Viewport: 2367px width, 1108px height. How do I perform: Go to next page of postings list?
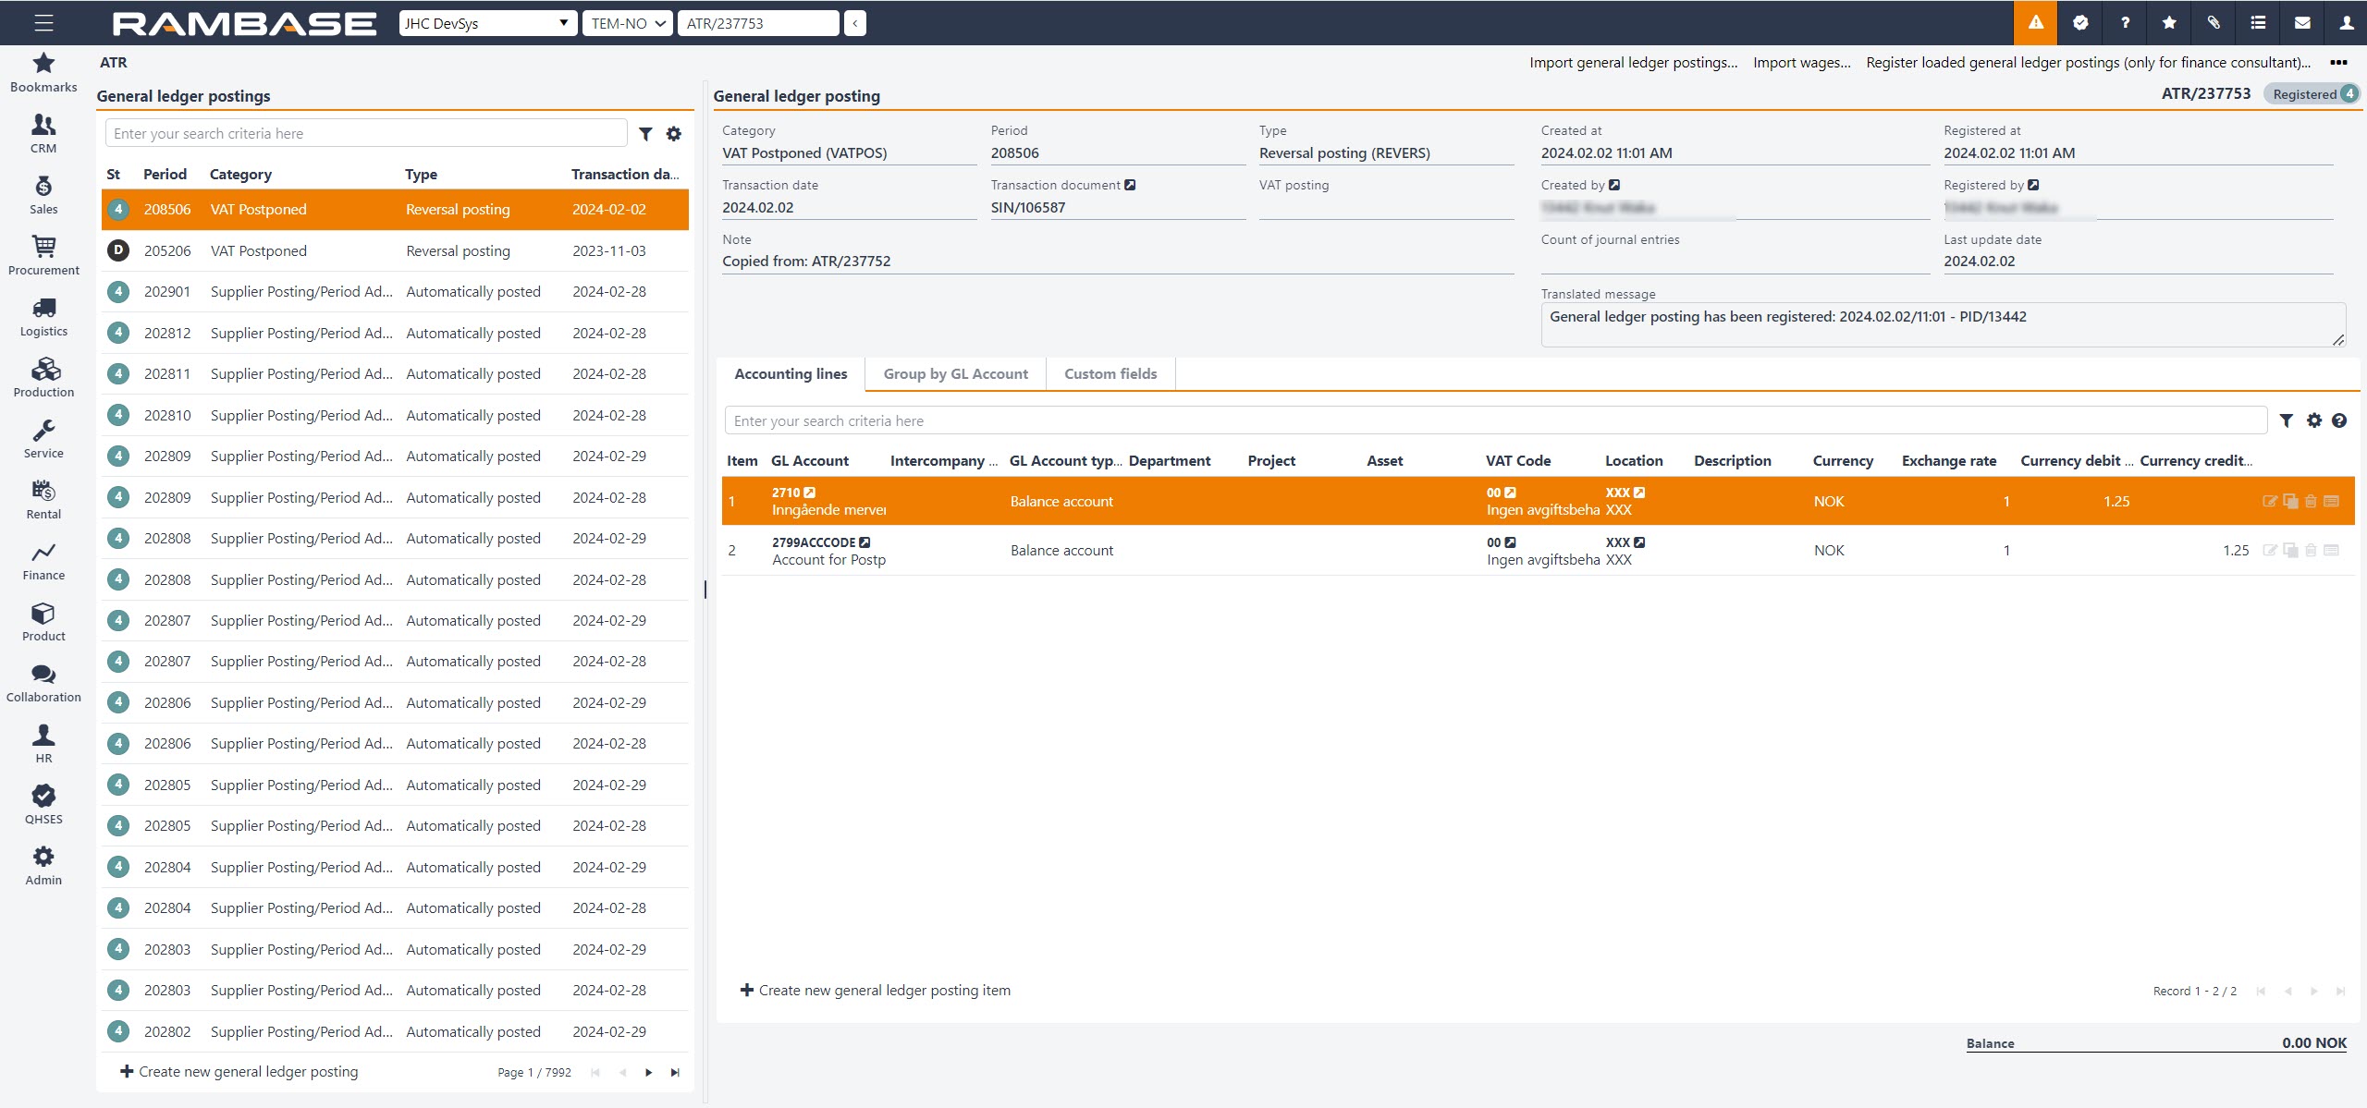(648, 1073)
